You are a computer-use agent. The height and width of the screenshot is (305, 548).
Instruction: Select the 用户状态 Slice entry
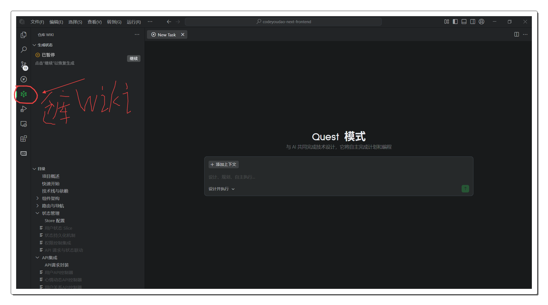[58, 228]
